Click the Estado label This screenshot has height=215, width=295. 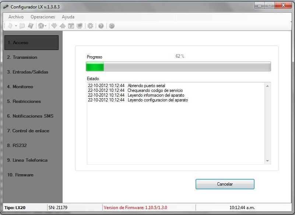pyautogui.click(x=93, y=79)
